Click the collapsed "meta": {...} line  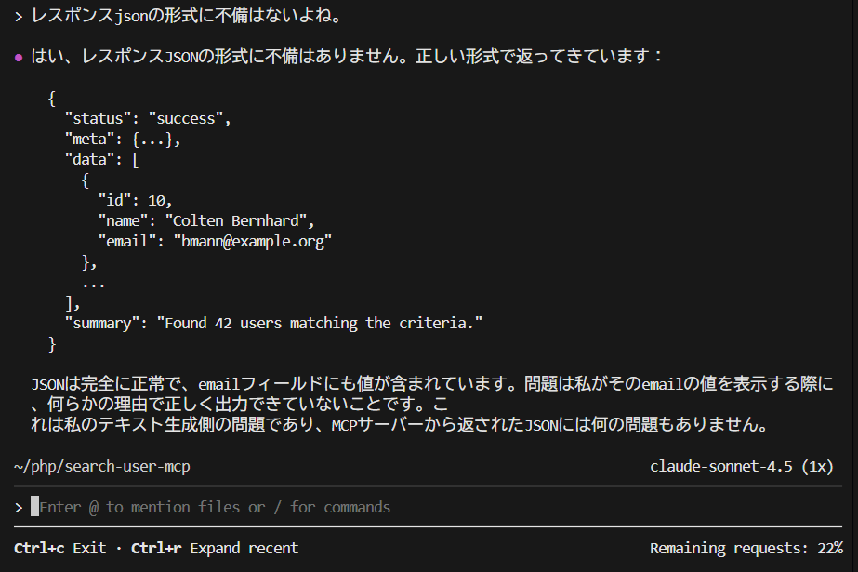(123, 140)
